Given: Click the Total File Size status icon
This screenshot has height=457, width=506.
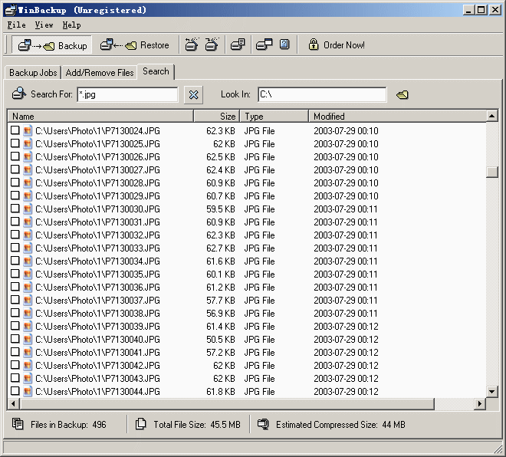Looking at the screenshot, I should 141,424.
